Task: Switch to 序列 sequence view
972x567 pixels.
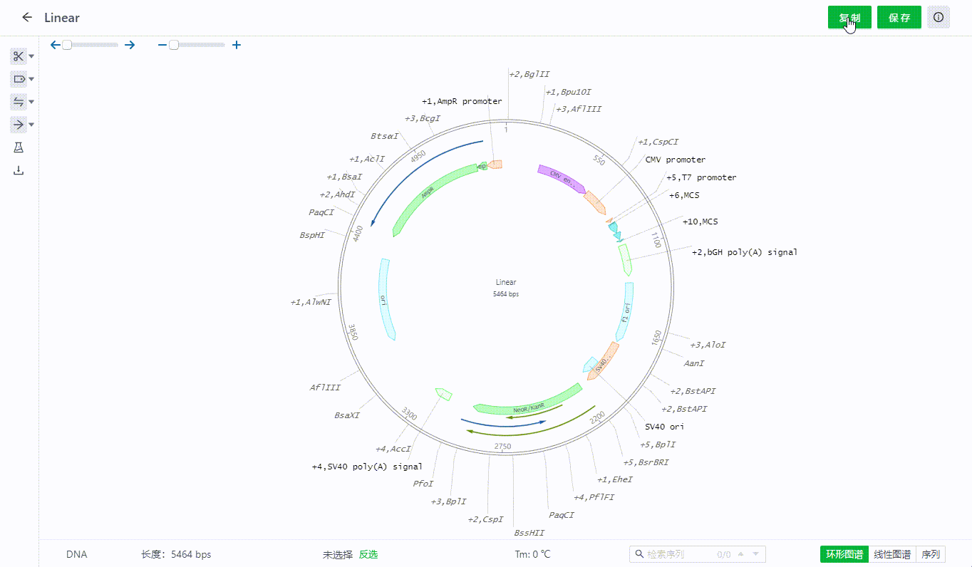Action: [931, 554]
